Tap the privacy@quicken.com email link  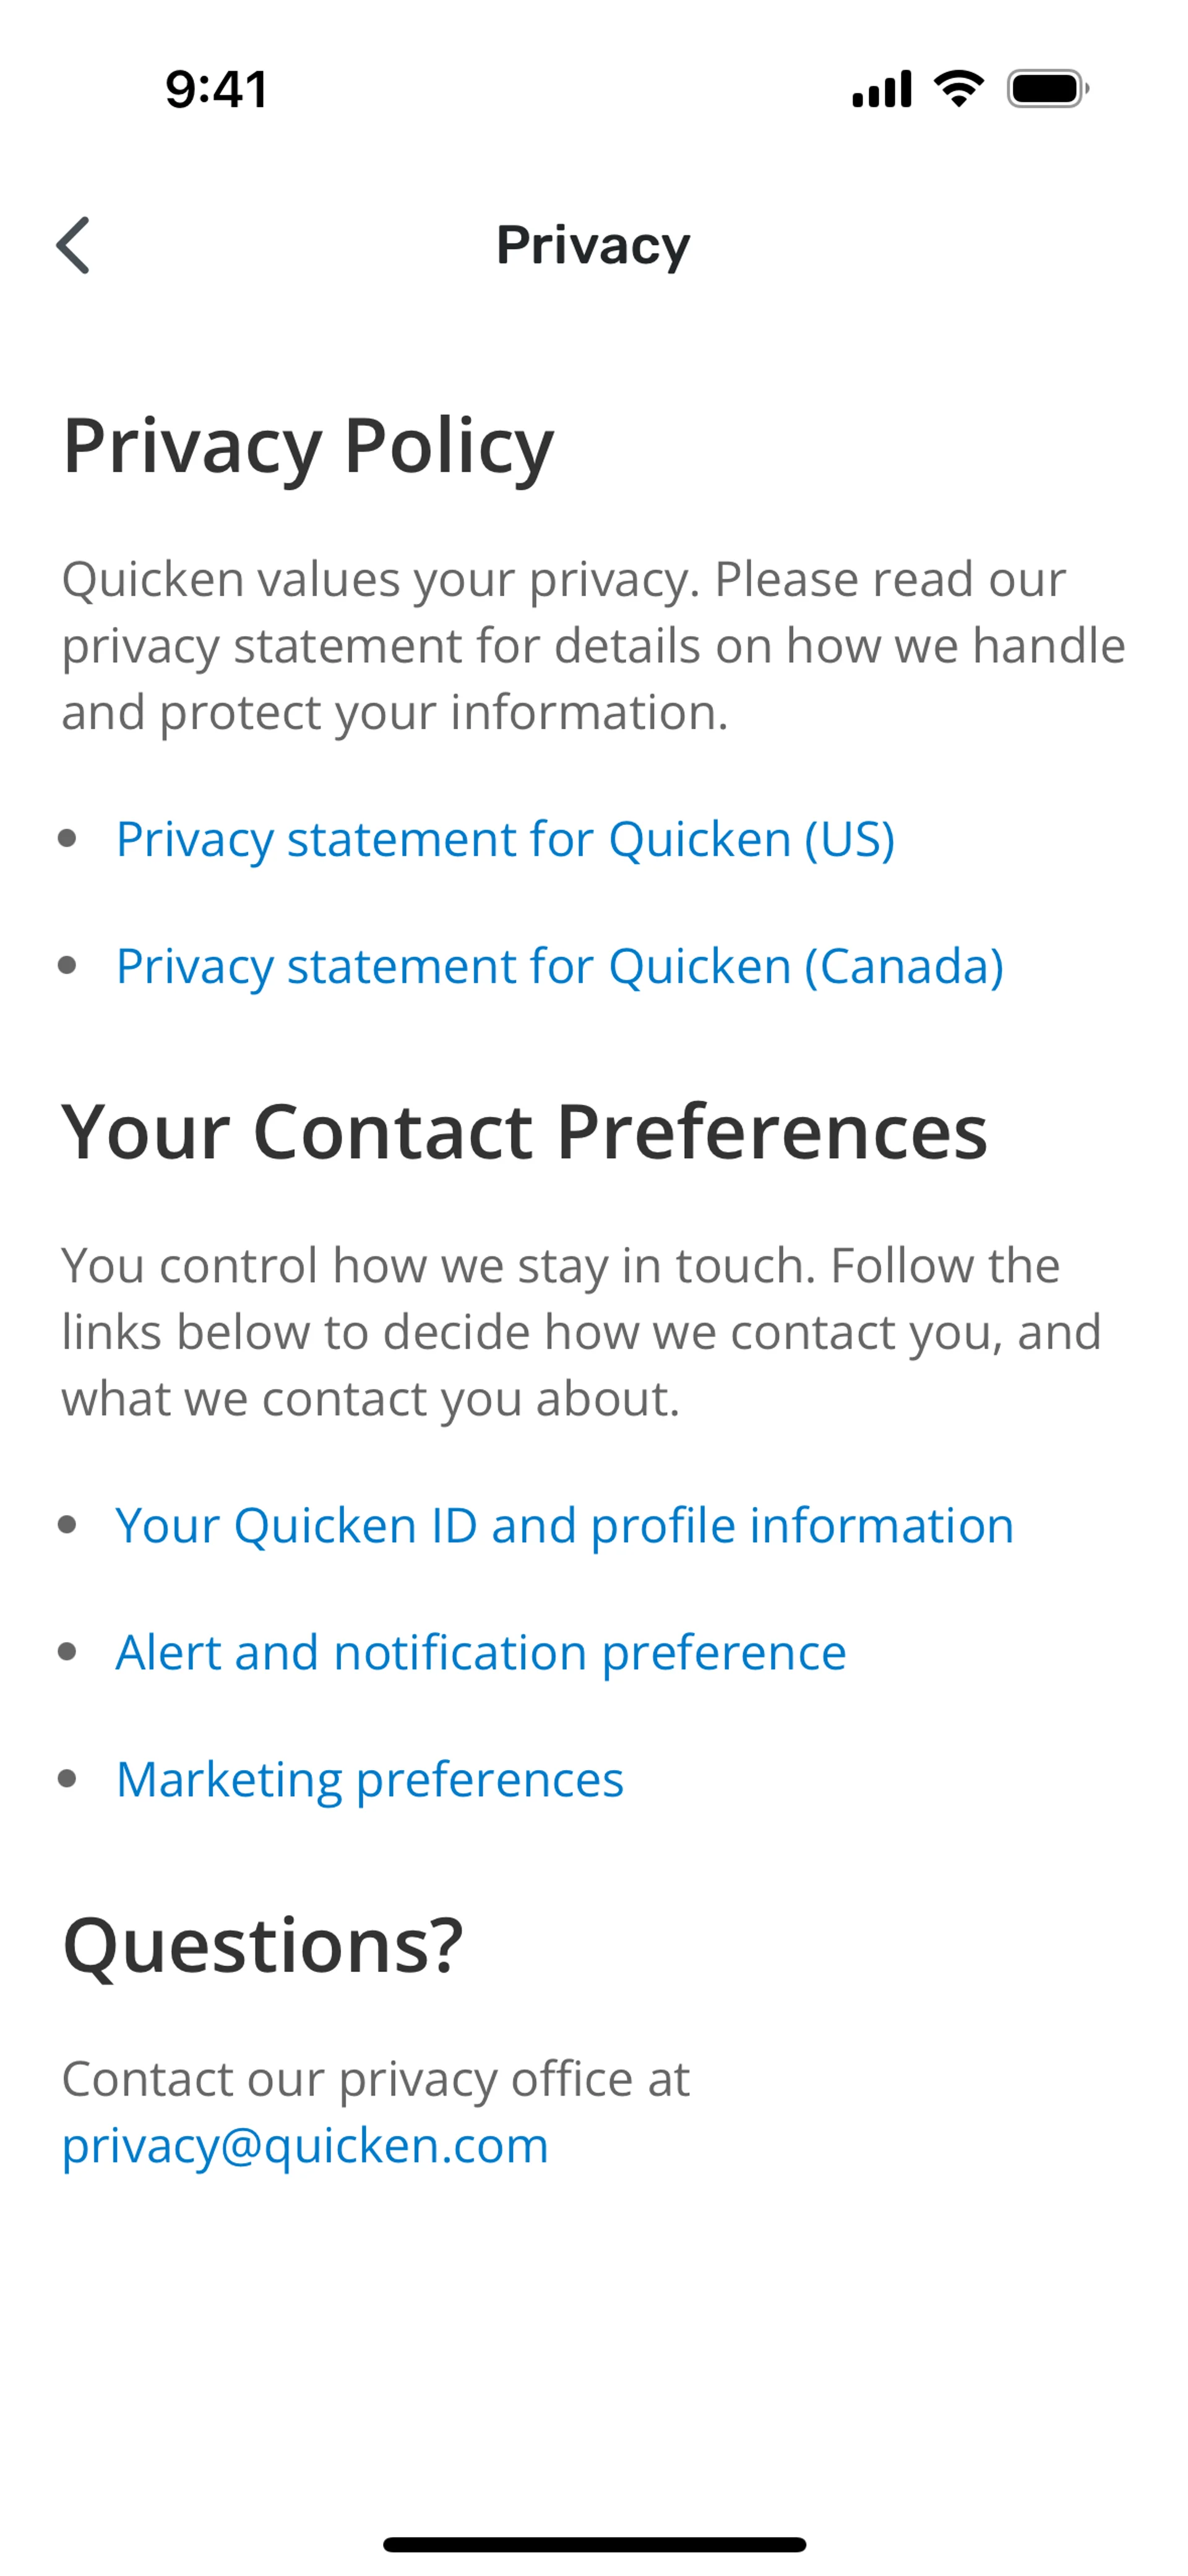(305, 2146)
